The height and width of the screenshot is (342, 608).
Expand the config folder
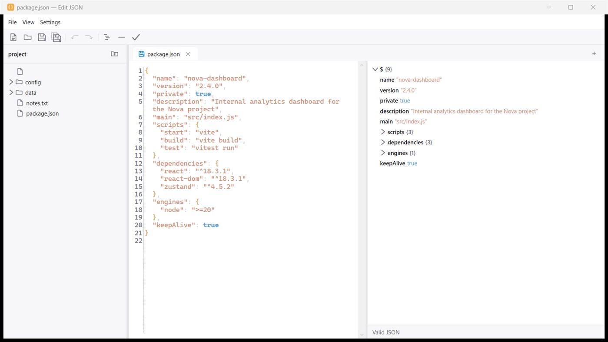coord(11,82)
